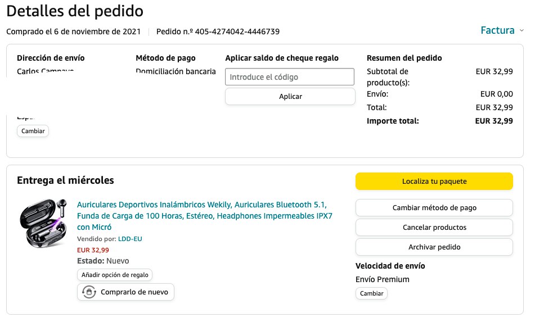Screen dimensions: 535x331
Task: Open the Factura invoice menu
Action: pyautogui.click(x=497, y=30)
